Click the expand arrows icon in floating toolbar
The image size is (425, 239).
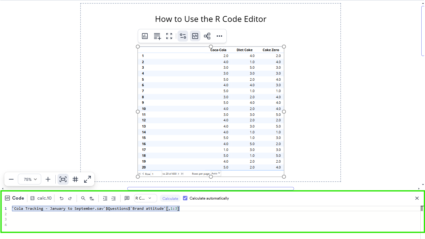169,36
